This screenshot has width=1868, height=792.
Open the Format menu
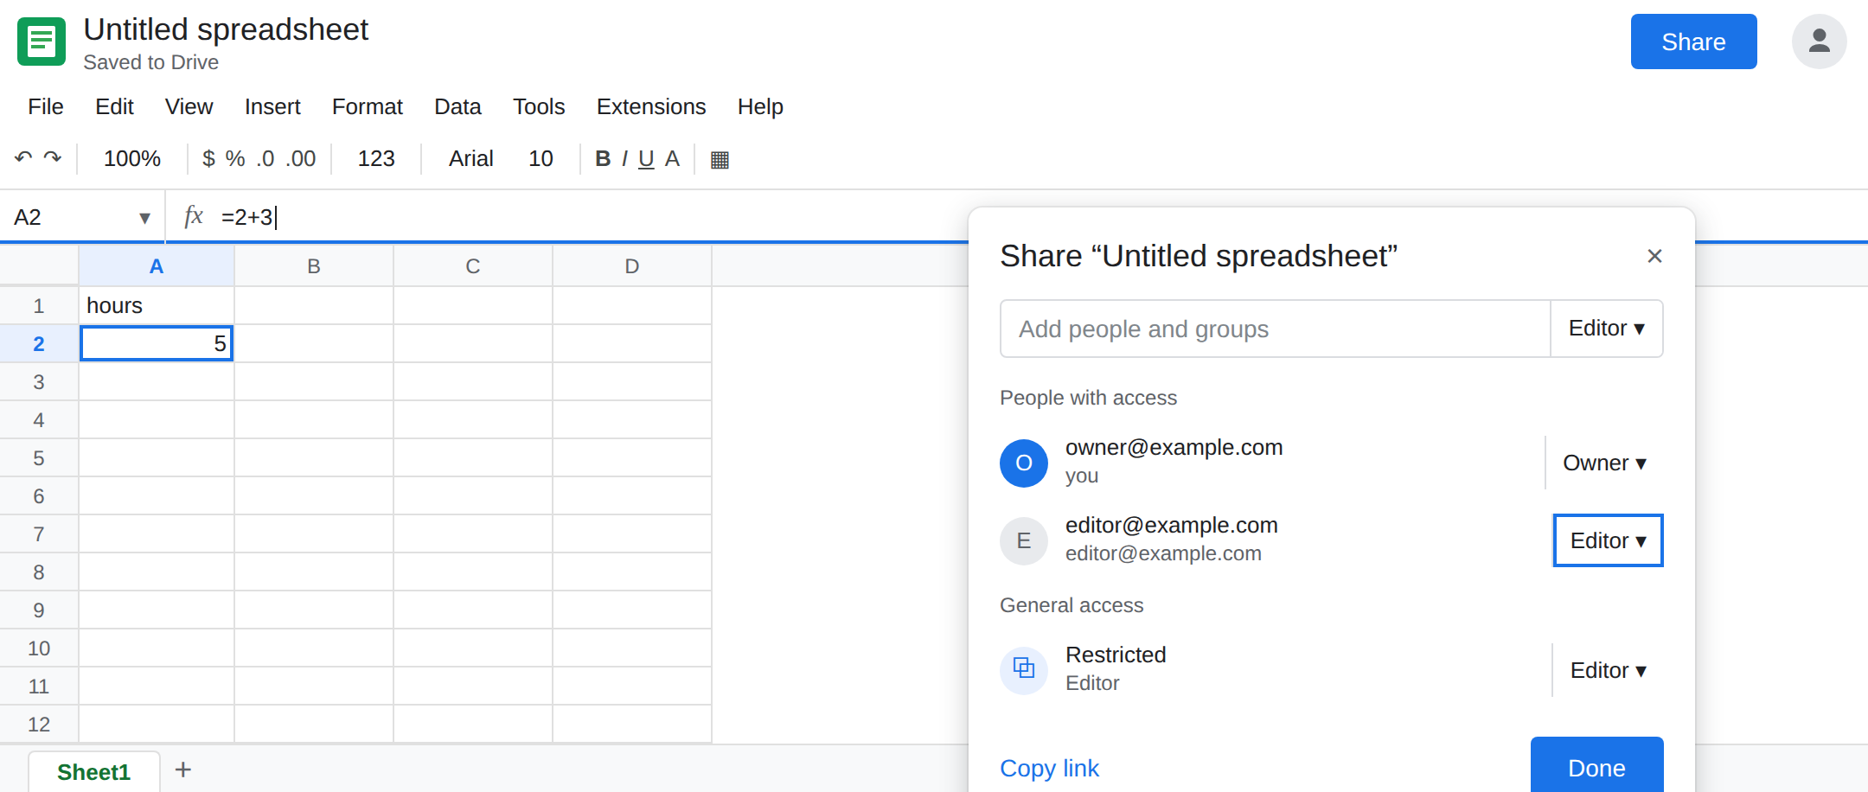coord(368,106)
